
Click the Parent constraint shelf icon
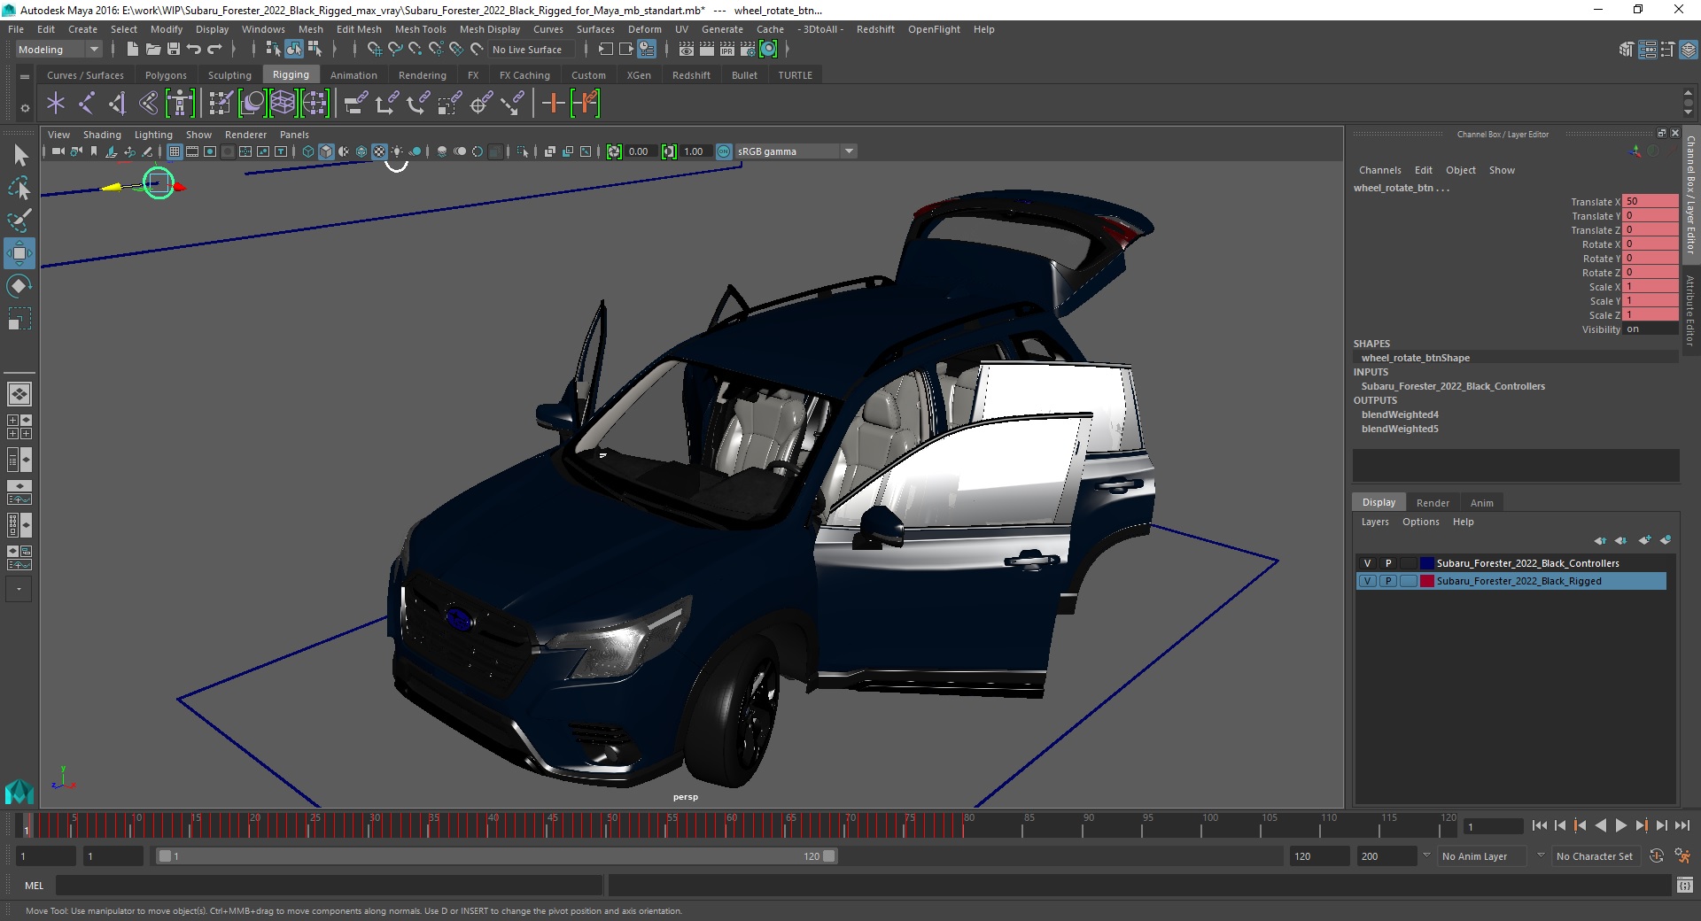point(355,104)
